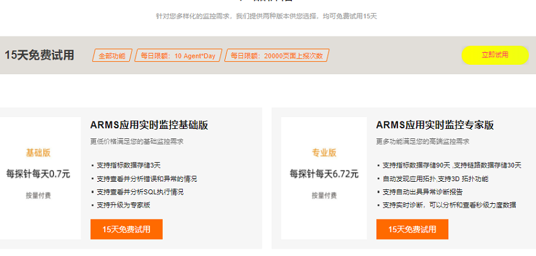Click the ARMS应用实时监控基础版 title
Image resolution: width=536 pixels, height=256 pixels.
click(x=149, y=125)
